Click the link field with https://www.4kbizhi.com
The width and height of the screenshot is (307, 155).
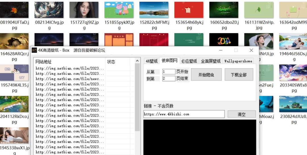184,114
